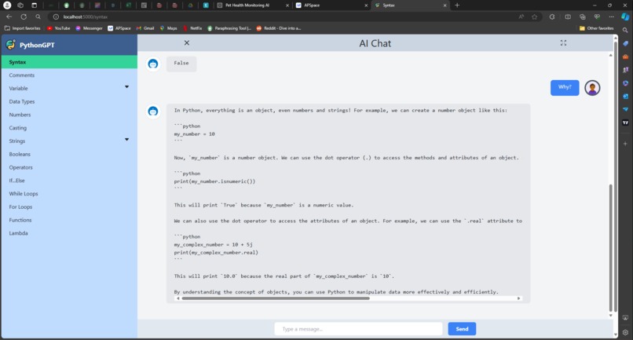This screenshot has height=340, width=633.
Task: Click the user avatar next to Why?
Action: (x=592, y=88)
